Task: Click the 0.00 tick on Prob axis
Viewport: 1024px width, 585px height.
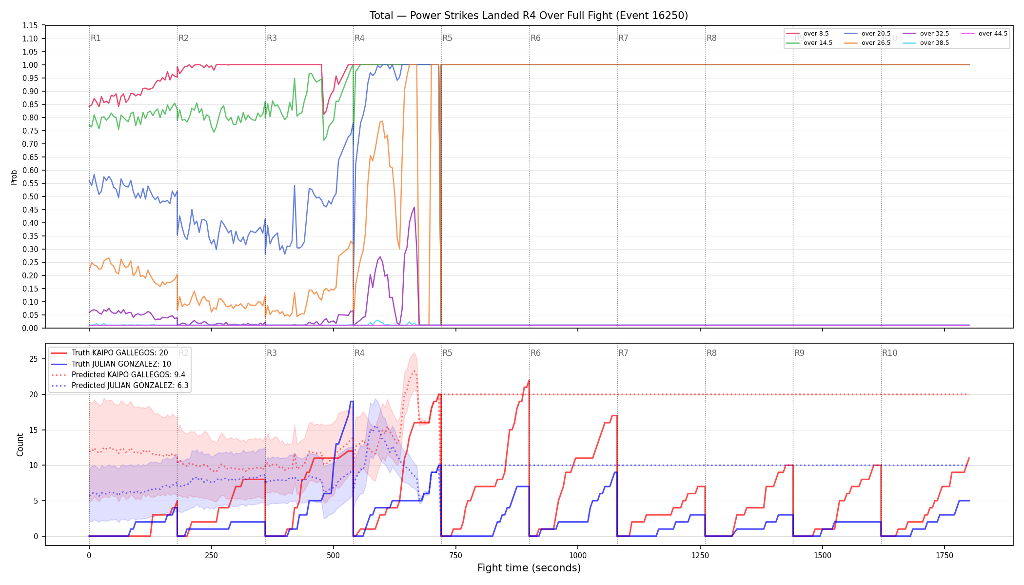Action: [30, 328]
